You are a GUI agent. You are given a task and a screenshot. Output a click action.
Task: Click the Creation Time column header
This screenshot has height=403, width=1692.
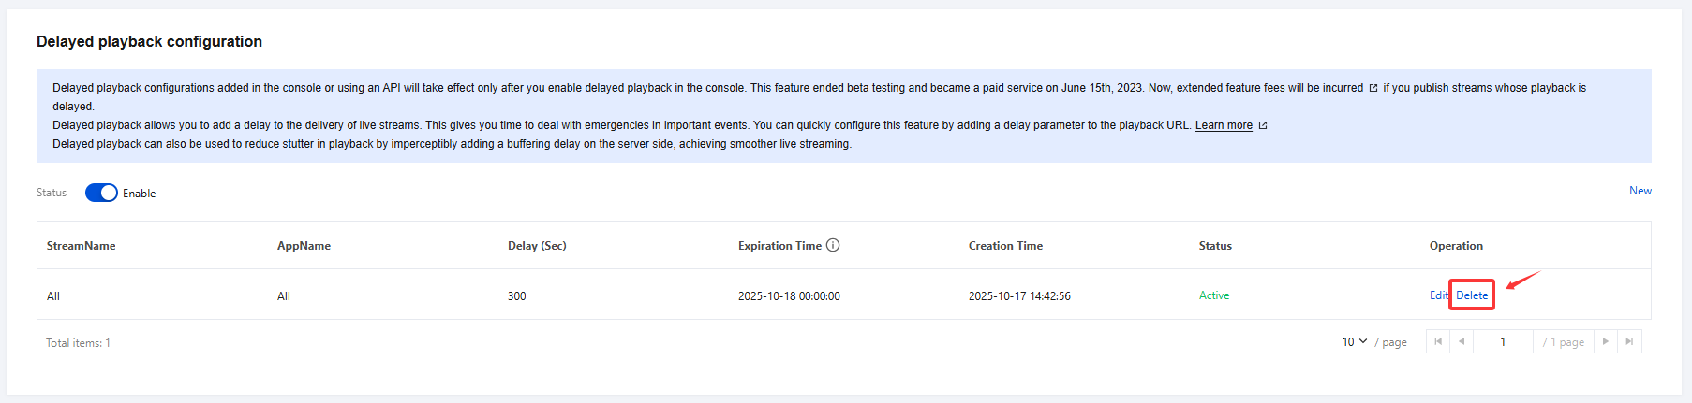click(1005, 246)
